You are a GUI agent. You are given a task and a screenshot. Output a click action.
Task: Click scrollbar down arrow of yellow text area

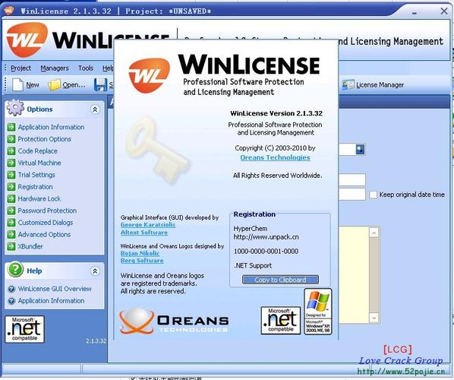pos(374,318)
